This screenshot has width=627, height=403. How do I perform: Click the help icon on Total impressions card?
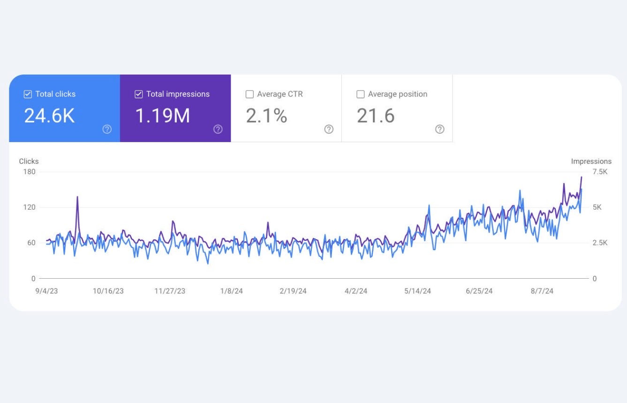point(218,129)
